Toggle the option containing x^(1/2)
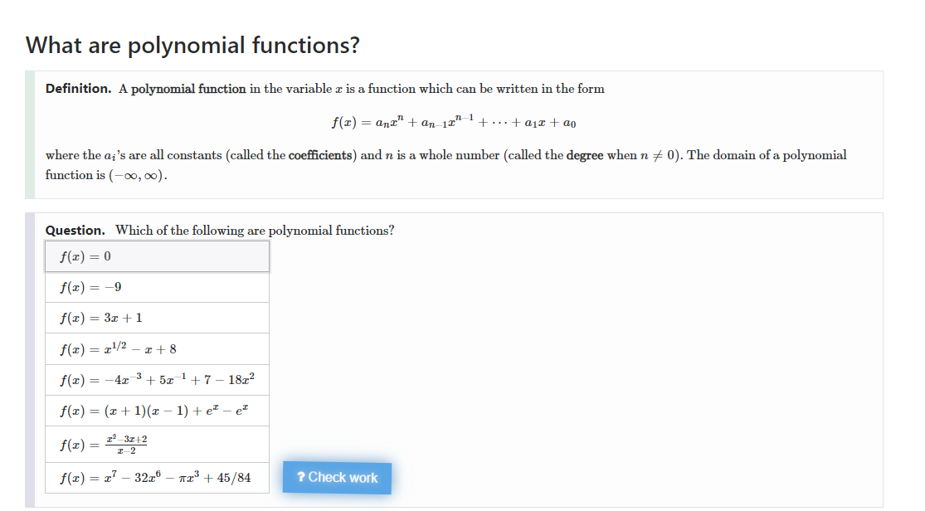The image size is (925, 511). click(157, 348)
